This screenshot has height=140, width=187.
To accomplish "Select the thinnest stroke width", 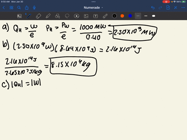I will tap(138, 16).
